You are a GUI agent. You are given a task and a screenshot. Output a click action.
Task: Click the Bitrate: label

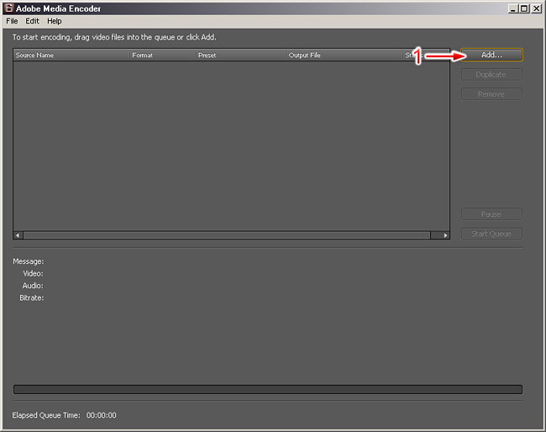click(31, 298)
